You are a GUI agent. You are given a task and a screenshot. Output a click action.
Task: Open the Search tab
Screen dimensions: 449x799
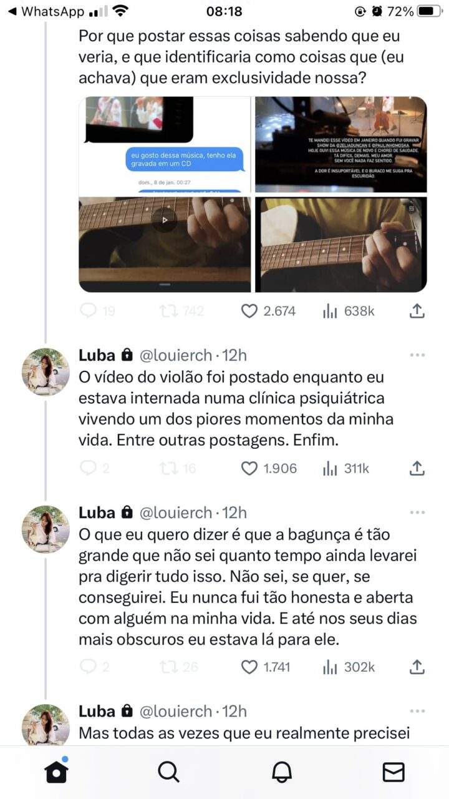[x=168, y=772]
